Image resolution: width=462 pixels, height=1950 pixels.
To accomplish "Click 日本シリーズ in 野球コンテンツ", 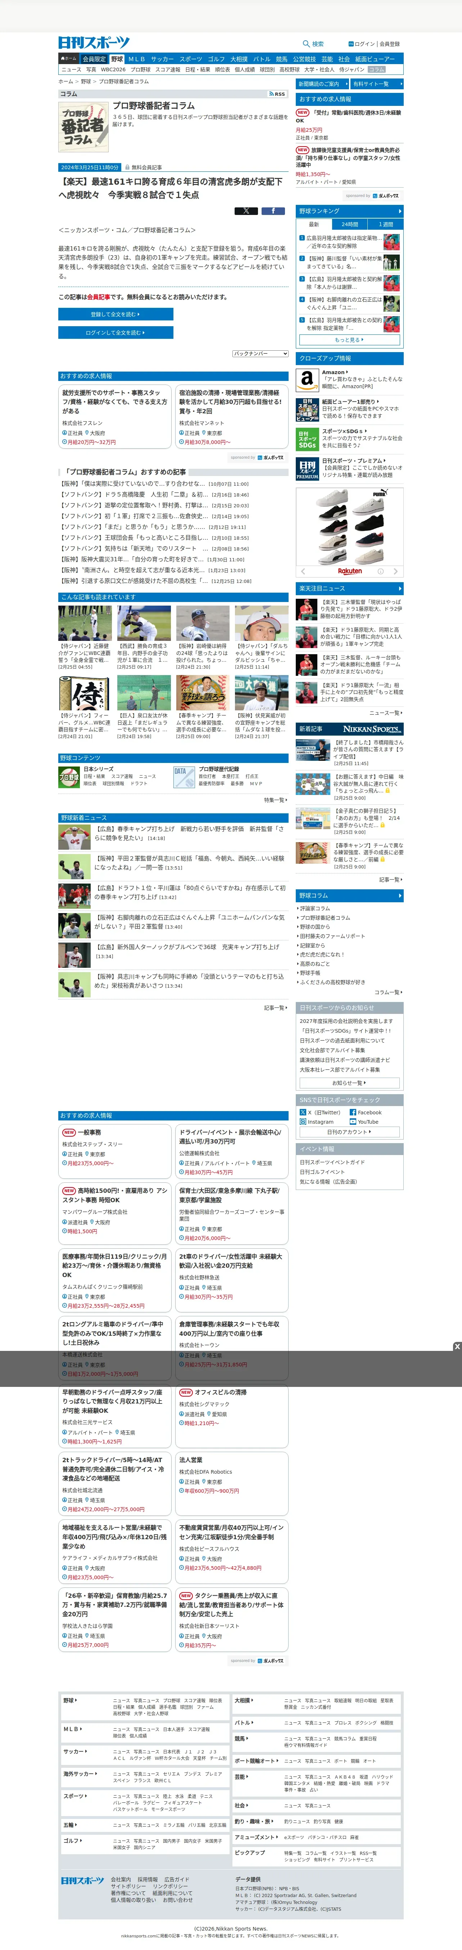I will pyautogui.click(x=98, y=769).
